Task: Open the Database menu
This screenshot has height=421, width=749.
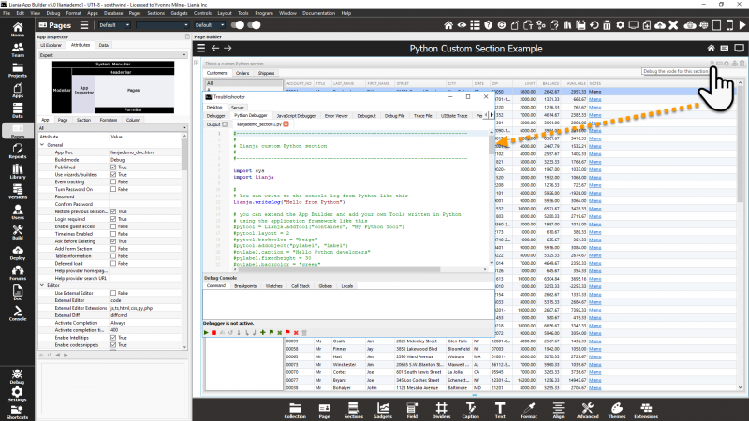Action: point(114,14)
